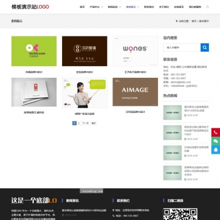This screenshot has width=220, height=220.
Task: Click the 下一页 next page button
Action: coord(86,123)
